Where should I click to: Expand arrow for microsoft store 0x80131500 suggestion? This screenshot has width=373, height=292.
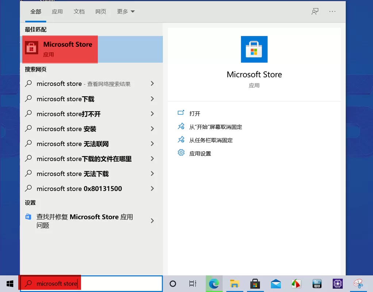click(152, 189)
